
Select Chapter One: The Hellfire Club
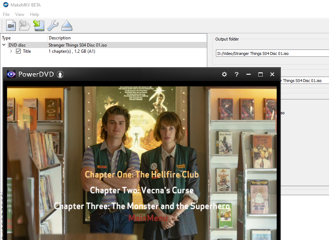tap(142, 175)
